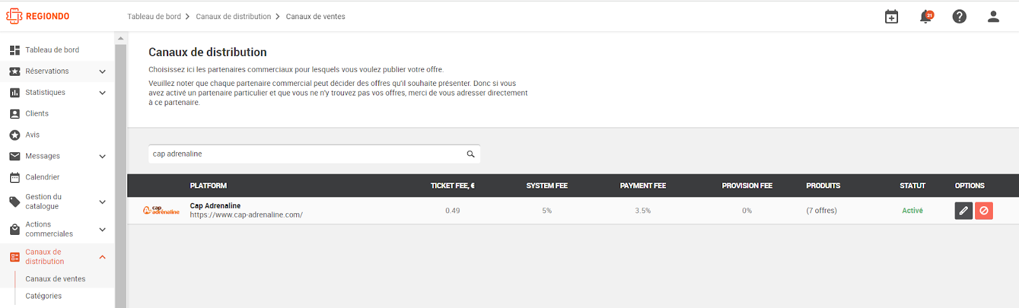
Task: Click the Calendrier calendar icon
Action: click(15, 178)
